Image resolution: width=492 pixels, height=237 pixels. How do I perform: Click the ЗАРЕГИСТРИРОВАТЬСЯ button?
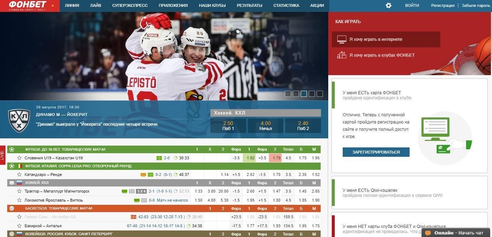coord(376,152)
